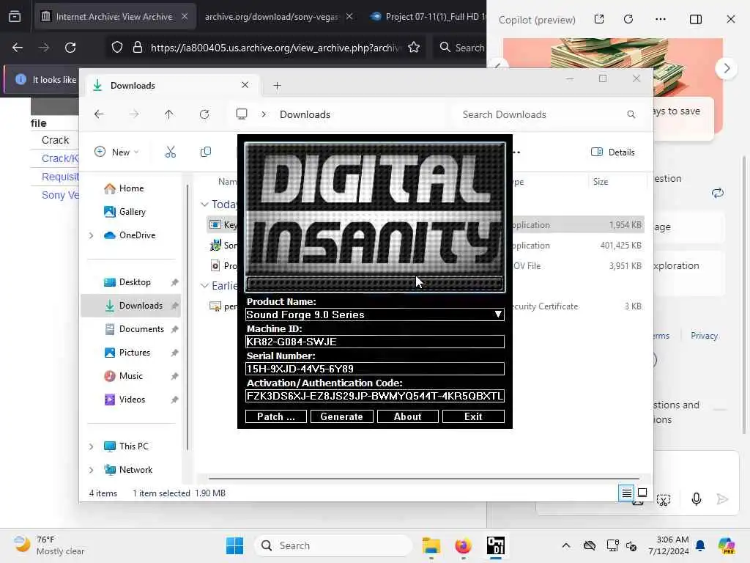Click the search magnifier in Search Downloads
This screenshot has width=750, height=563.
point(631,114)
